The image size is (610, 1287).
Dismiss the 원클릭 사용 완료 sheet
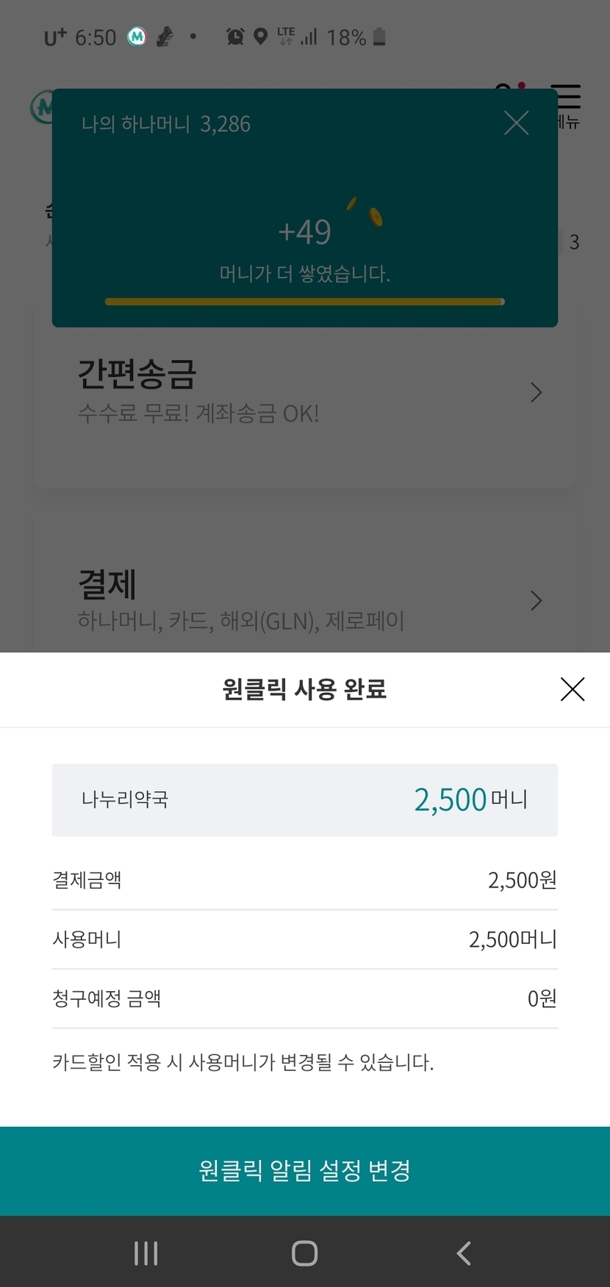coord(572,689)
